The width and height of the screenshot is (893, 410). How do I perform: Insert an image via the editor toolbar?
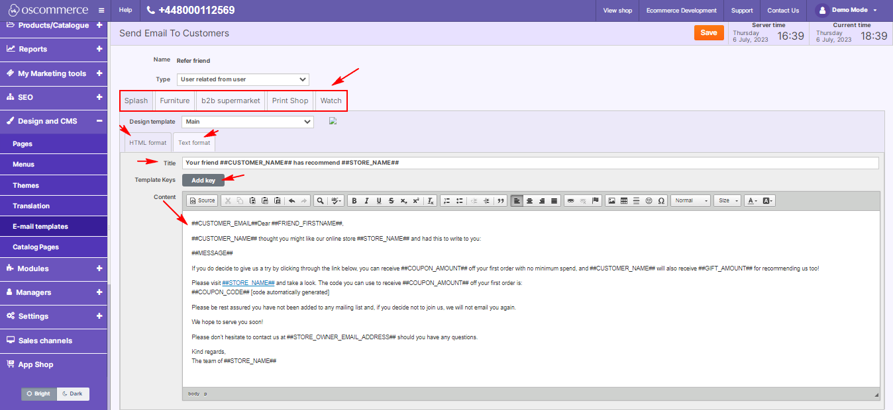pyautogui.click(x=611, y=200)
